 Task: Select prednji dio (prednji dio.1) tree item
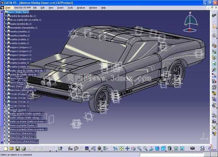pos(23,16)
